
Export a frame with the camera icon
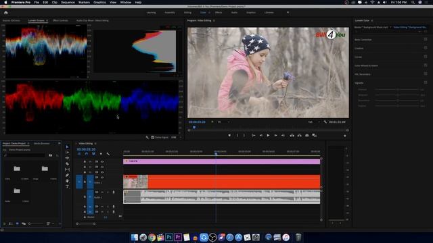pos(306,136)
